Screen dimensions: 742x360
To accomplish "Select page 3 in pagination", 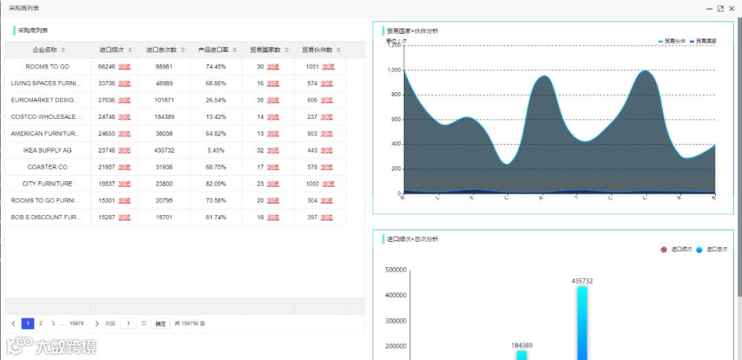I will [53, 324].
